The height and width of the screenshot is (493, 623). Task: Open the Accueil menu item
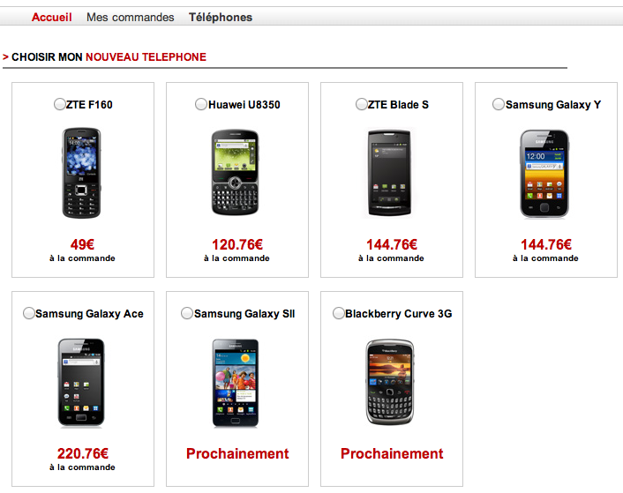click(52, 17)
